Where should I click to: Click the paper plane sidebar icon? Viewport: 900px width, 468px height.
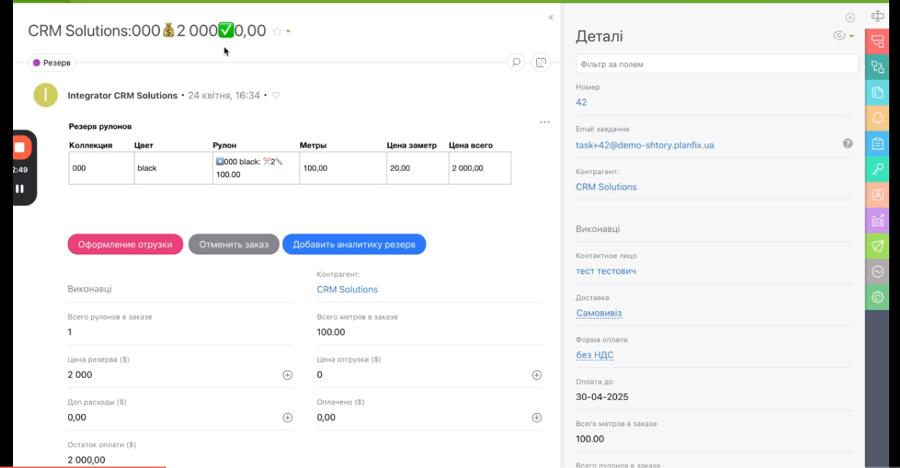(x=877, y=246)
